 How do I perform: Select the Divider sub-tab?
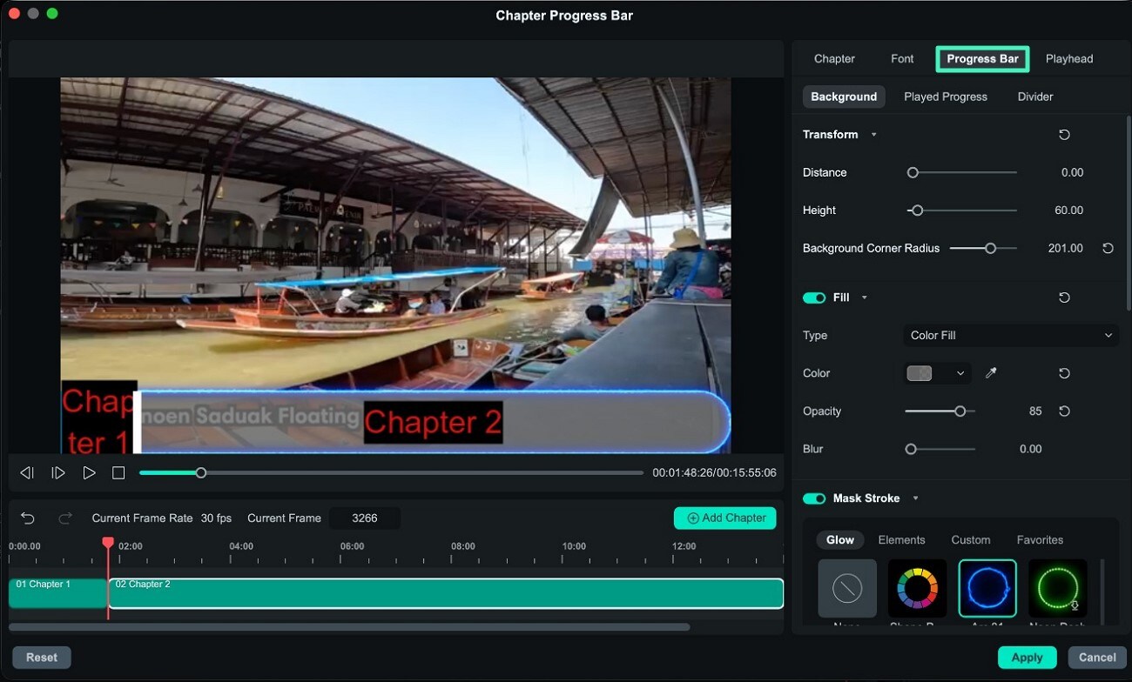1035,97
